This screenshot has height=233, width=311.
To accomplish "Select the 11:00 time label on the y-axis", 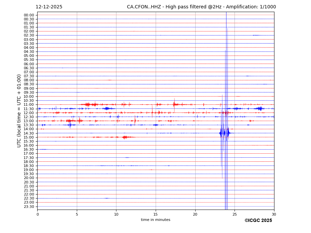I will tap(29, 105).
